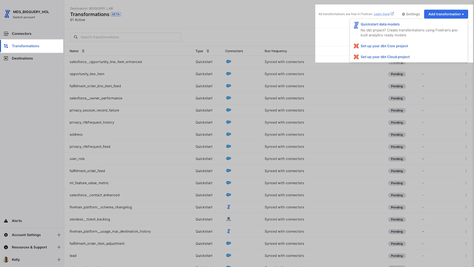
Task: Sort by Type column arrows
Action: tap(208, 51)
